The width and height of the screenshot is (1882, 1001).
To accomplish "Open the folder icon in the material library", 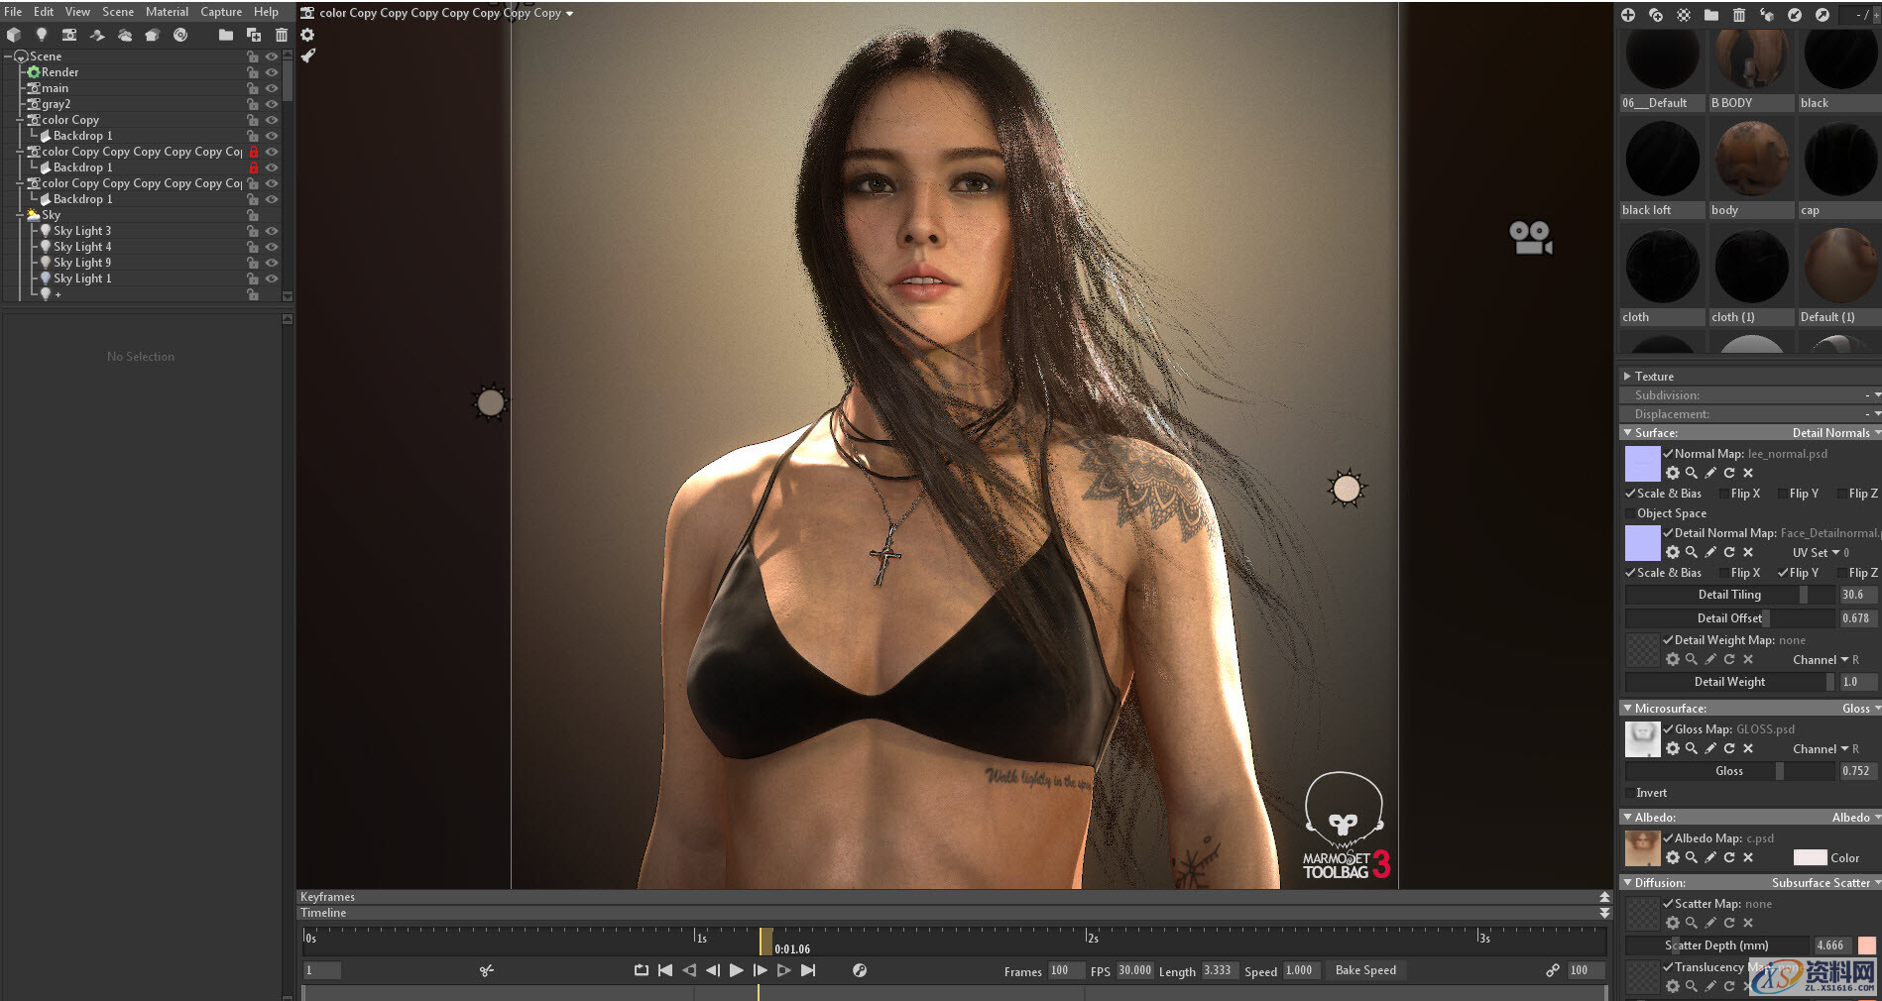I will tap(1711, 15).
